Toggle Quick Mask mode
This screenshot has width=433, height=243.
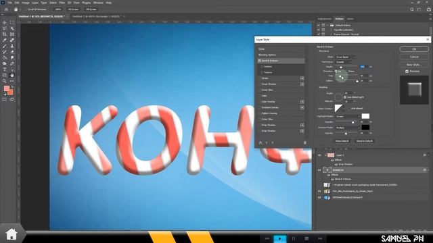coord(5,100)
